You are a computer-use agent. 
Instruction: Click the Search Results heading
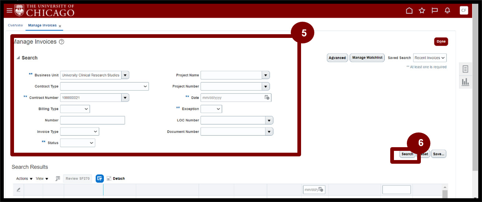[x=30, y=167]
